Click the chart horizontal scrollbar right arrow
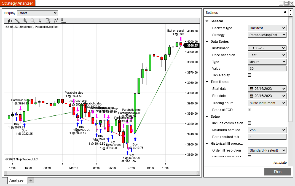This screenshot has height=186, width=295. [198, 173]
